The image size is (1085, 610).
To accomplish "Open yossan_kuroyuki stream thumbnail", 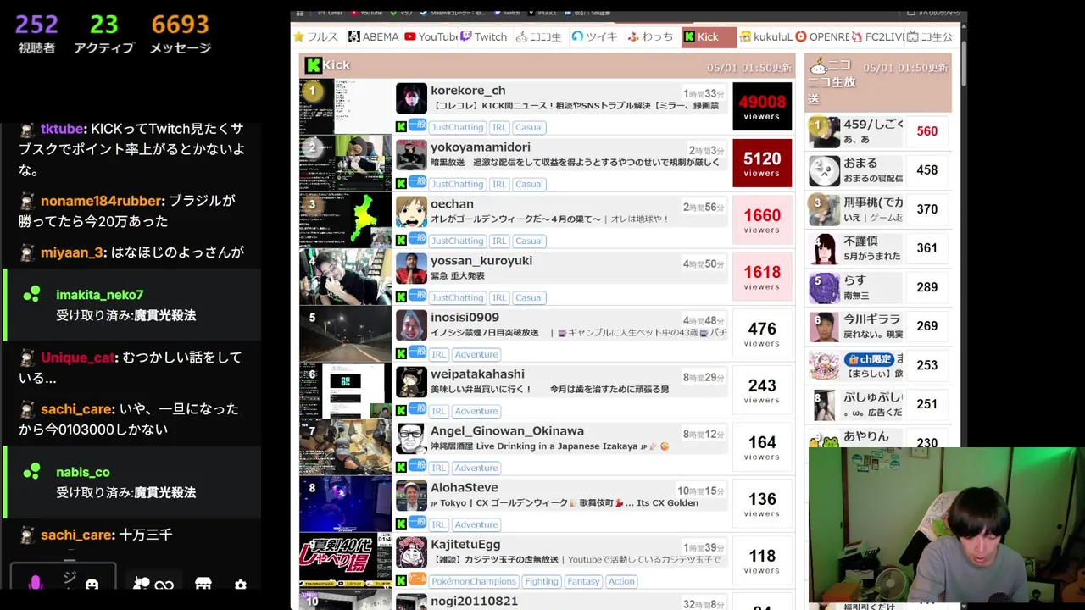I will [345, 277].
